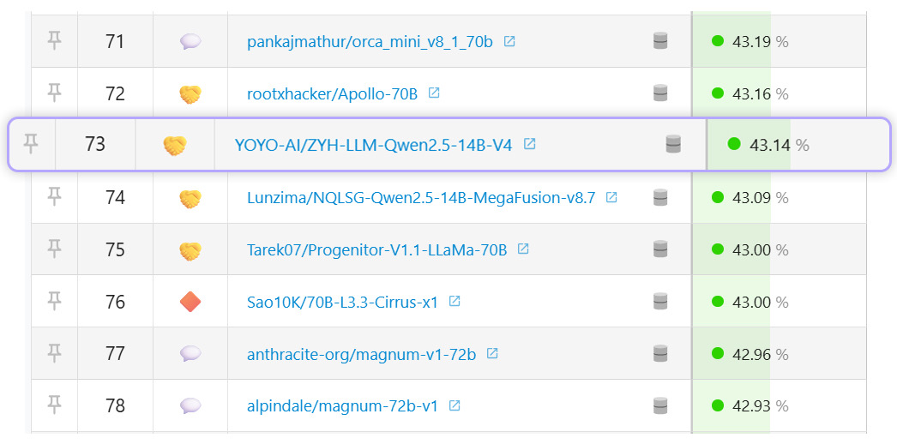Click external link icon beside Tarek07/Progenitor-V1.1-LLaMa-70B
The width and height of the screenshot is (897, 444).
click(x=523, y=249)
